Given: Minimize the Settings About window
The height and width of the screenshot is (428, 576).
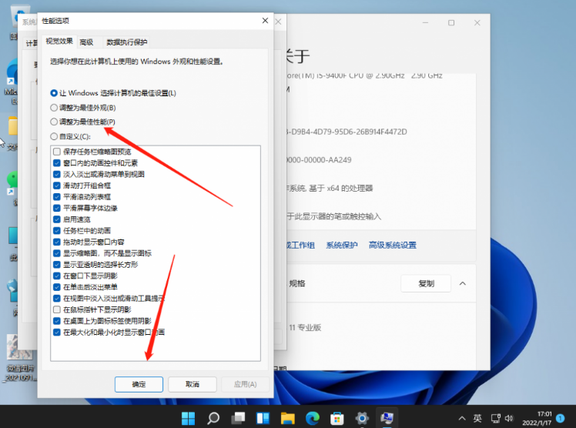Looking at the screenshot, I should tap(425, 23).
